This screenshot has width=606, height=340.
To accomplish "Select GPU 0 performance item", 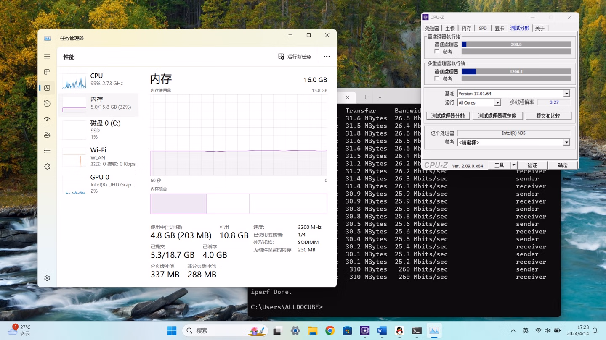I will 99,184.
